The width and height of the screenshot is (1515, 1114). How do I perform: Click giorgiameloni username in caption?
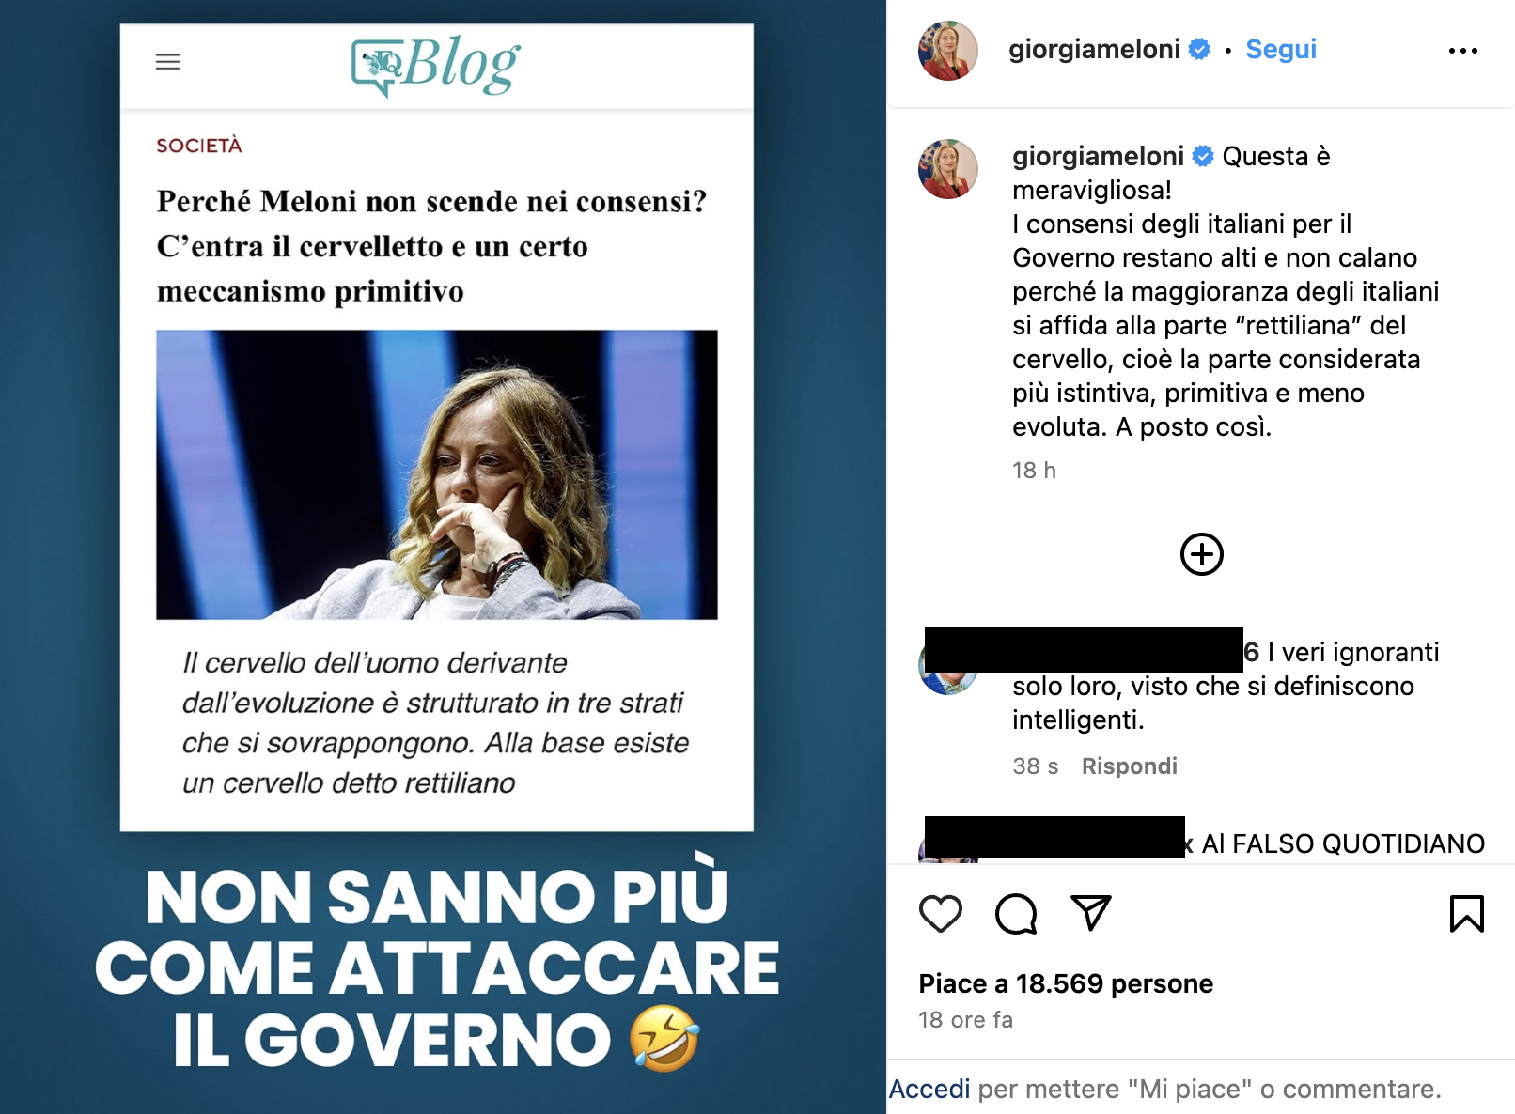(1098, 156)
